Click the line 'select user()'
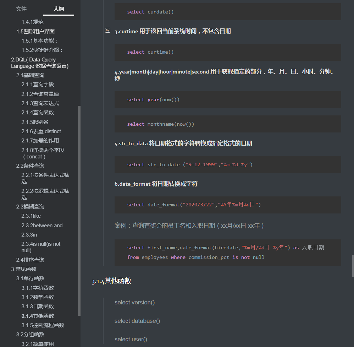 131,339
